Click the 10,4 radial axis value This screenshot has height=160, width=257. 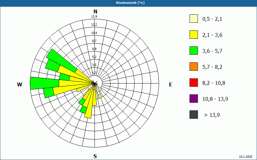pos(94,33)
